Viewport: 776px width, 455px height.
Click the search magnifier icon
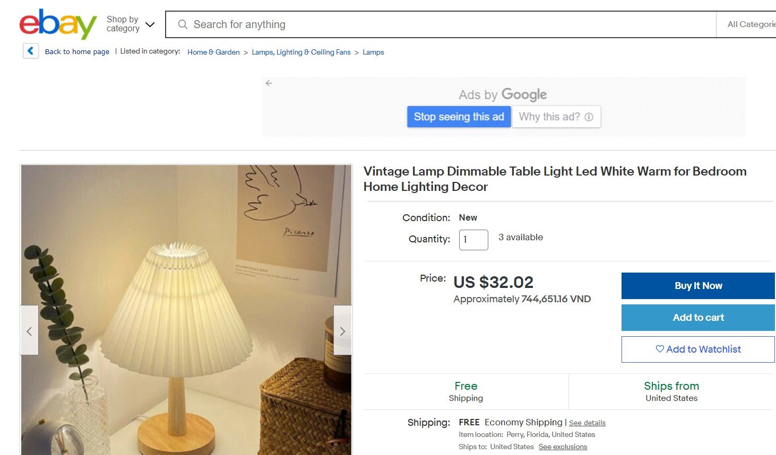(182, 24)
